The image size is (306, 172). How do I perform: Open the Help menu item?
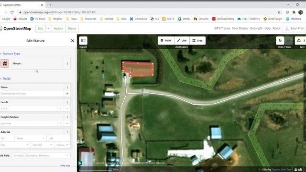point(267,28)
